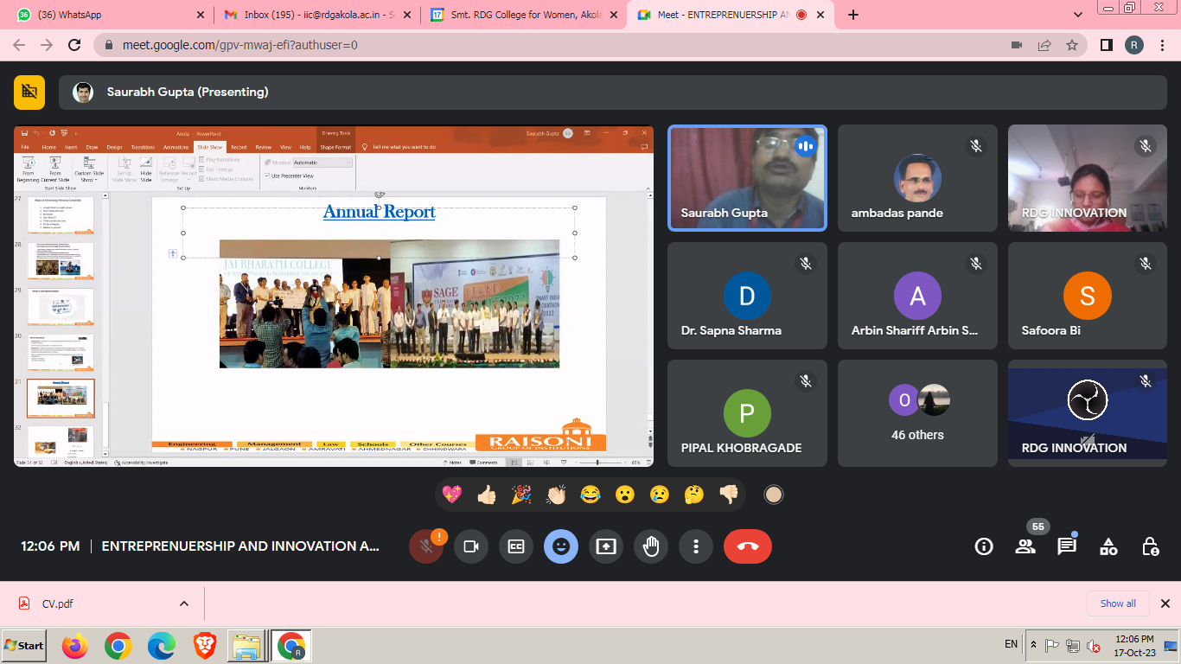
Task: Open Chrome profile R avatar
Action: 1133,45
